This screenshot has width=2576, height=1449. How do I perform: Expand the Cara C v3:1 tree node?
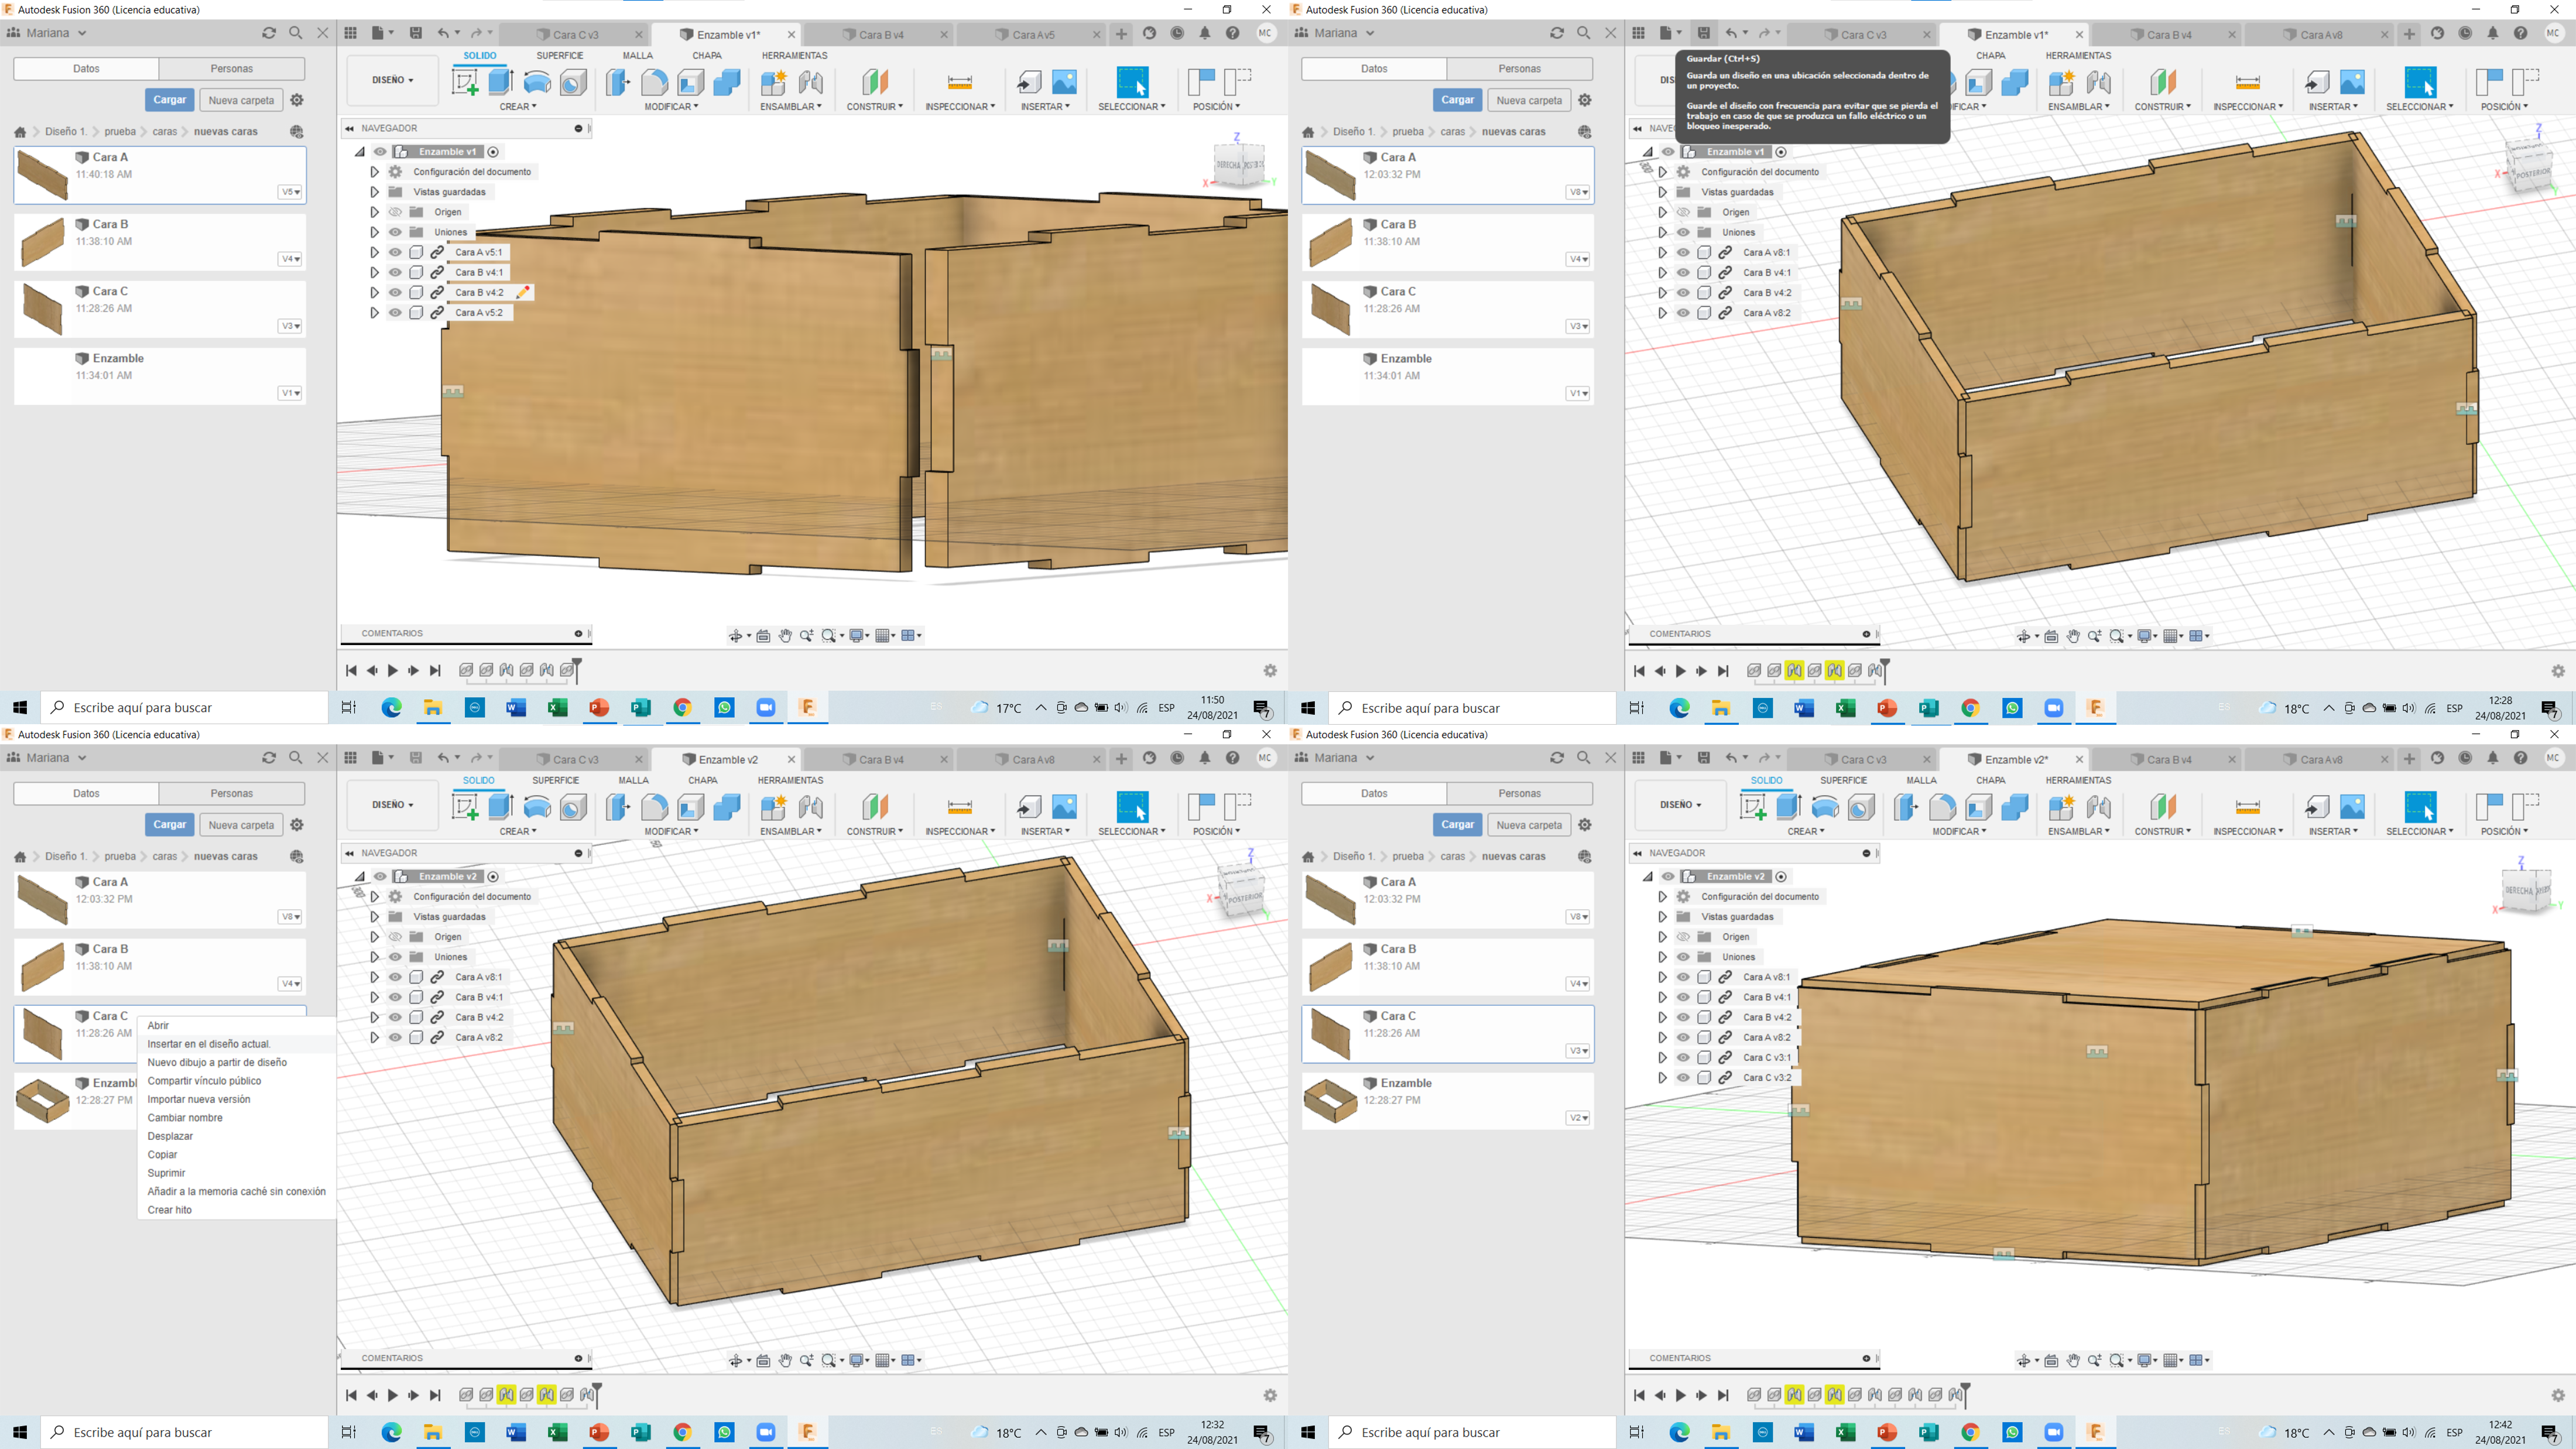click(x=1662, y=1057)
